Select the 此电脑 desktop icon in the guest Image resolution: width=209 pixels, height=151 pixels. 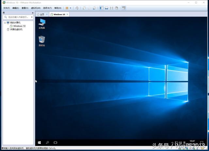(42, 24)
